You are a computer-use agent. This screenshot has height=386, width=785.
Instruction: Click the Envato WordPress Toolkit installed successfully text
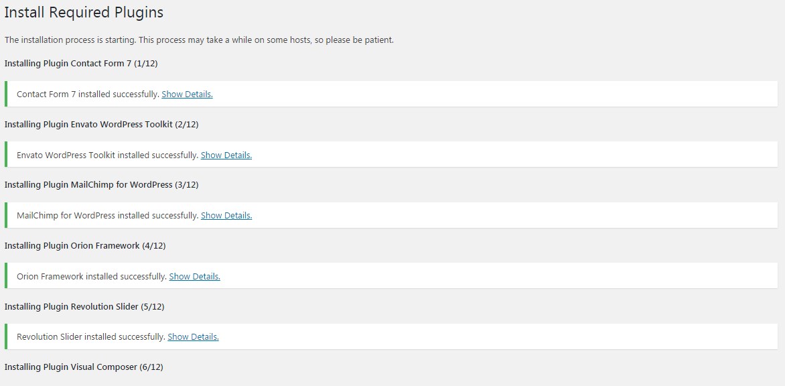click(x=108, y=155)
